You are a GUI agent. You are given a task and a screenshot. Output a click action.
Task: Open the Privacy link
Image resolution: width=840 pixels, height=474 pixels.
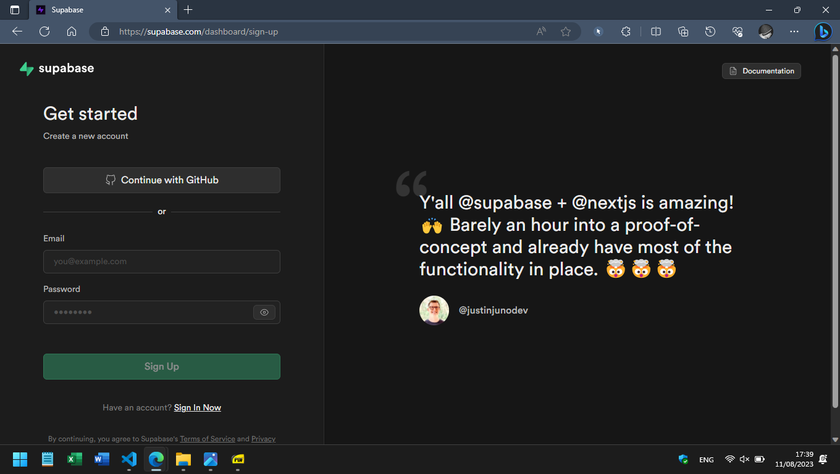(264, 439)
